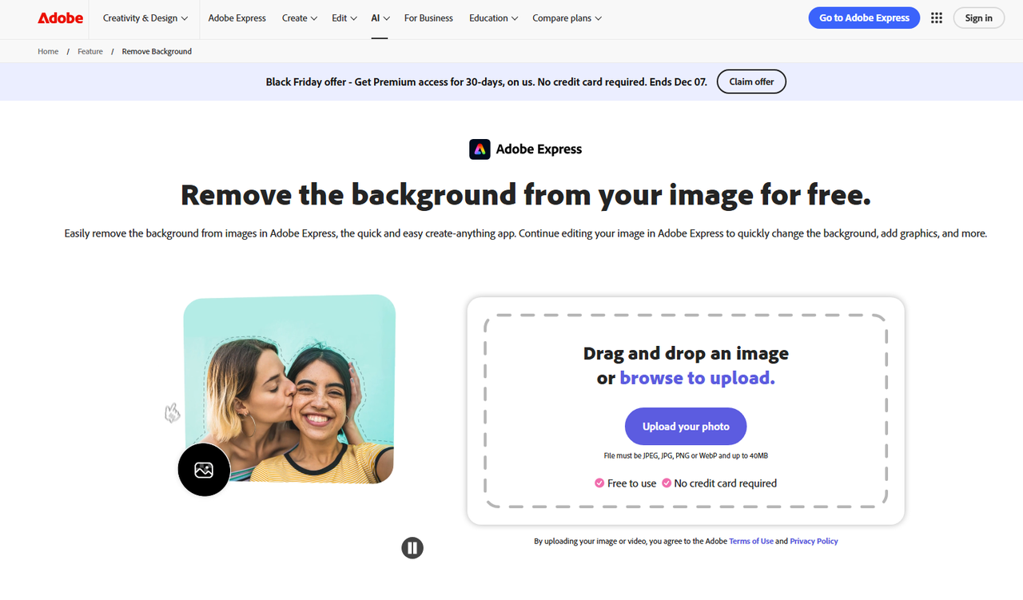Click the Adobe logo in the header
The height and width of the screenshot is (600, 1023).
[x=60, y=18]
